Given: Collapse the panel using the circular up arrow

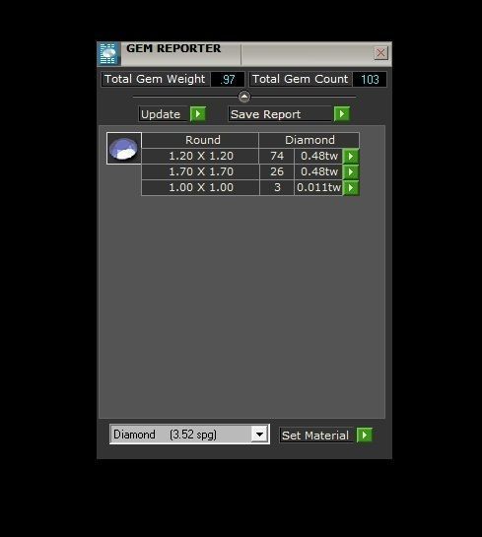Looking at the screenshot, I should coord(244,97).
